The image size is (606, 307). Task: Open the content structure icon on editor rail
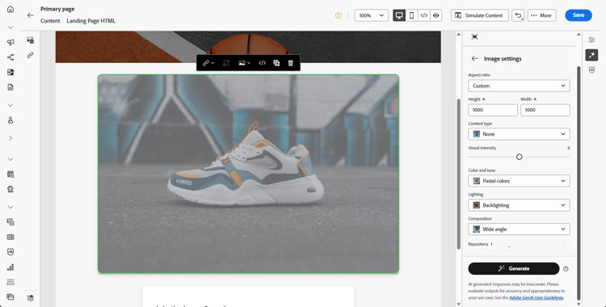click(x=31, y=40)
